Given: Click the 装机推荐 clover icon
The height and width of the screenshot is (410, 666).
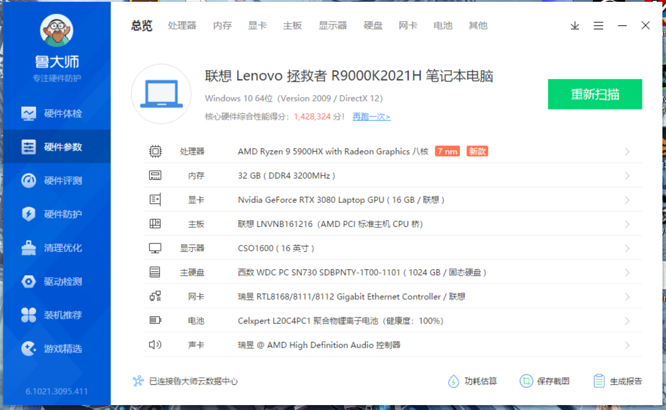Looking at the screenshot, I should (29, 315).
